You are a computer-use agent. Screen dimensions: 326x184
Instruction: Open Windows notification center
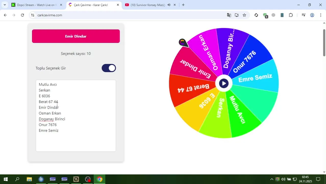pyautogui.click(x=318, y=179)
